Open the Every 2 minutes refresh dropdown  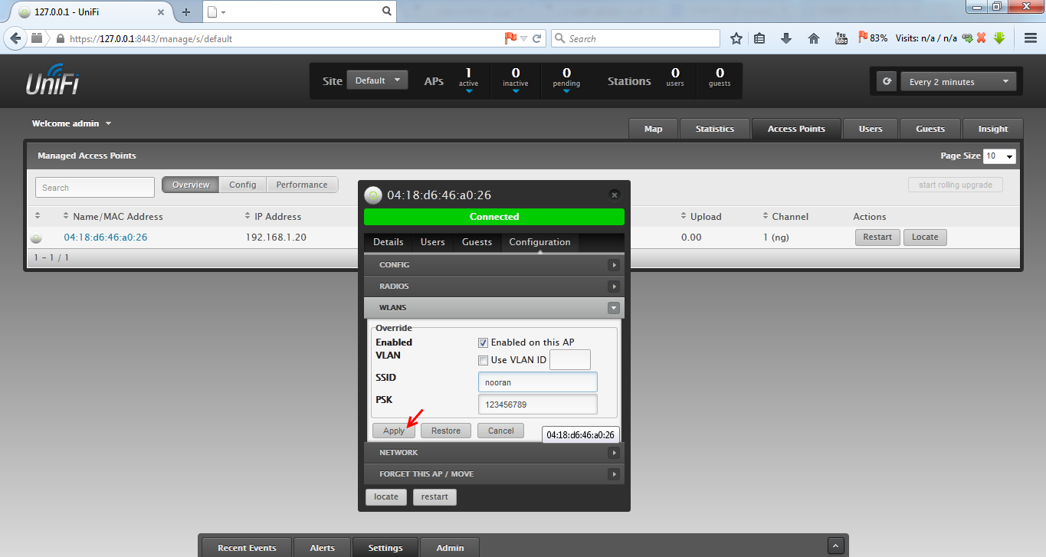(957, 81)
